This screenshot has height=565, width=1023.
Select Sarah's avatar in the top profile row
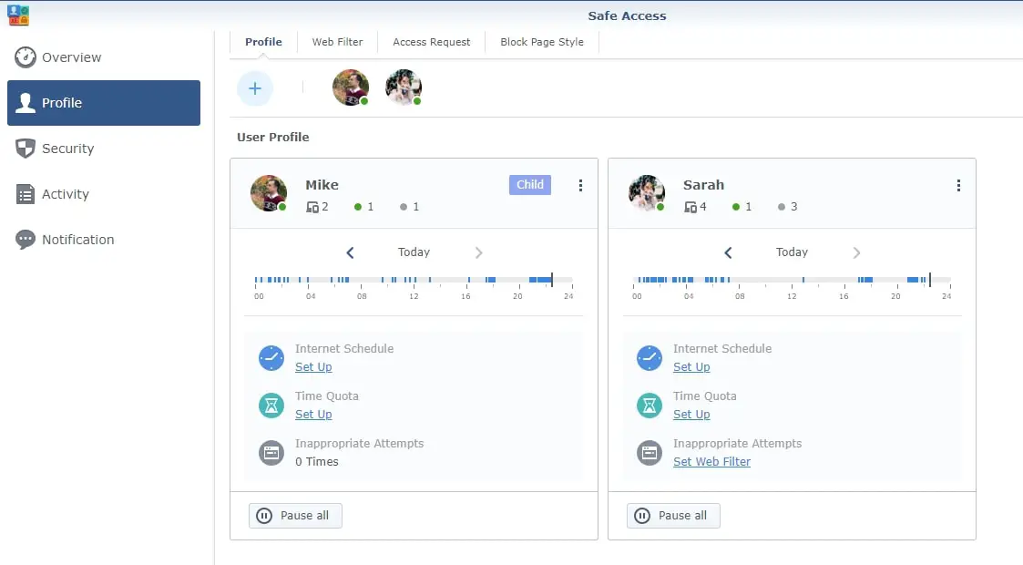tap(404, 87)
